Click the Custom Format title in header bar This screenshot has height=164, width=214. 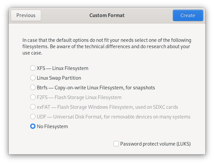[107, 15]
